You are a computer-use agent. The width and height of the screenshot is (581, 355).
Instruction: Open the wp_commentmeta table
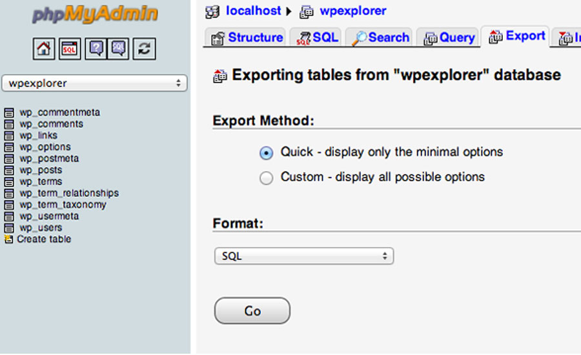coord(59,112)
